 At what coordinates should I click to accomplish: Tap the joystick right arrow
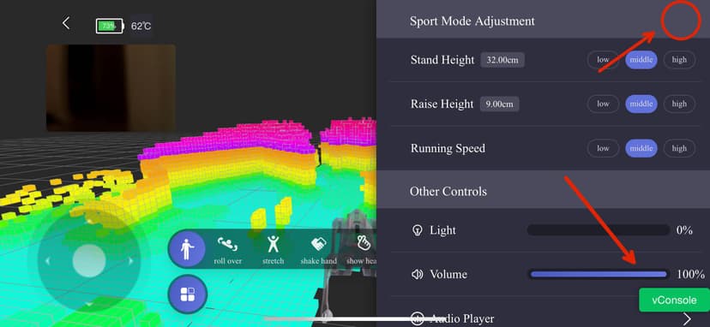click(131, 261)
